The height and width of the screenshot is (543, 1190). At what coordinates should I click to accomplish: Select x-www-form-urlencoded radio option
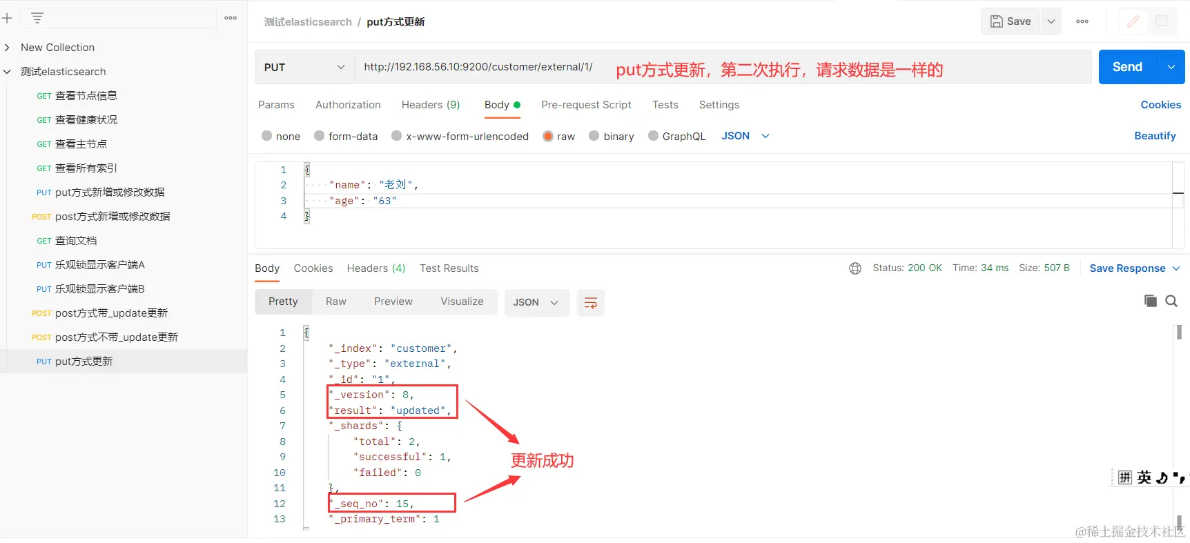click(x=396, y=136)
